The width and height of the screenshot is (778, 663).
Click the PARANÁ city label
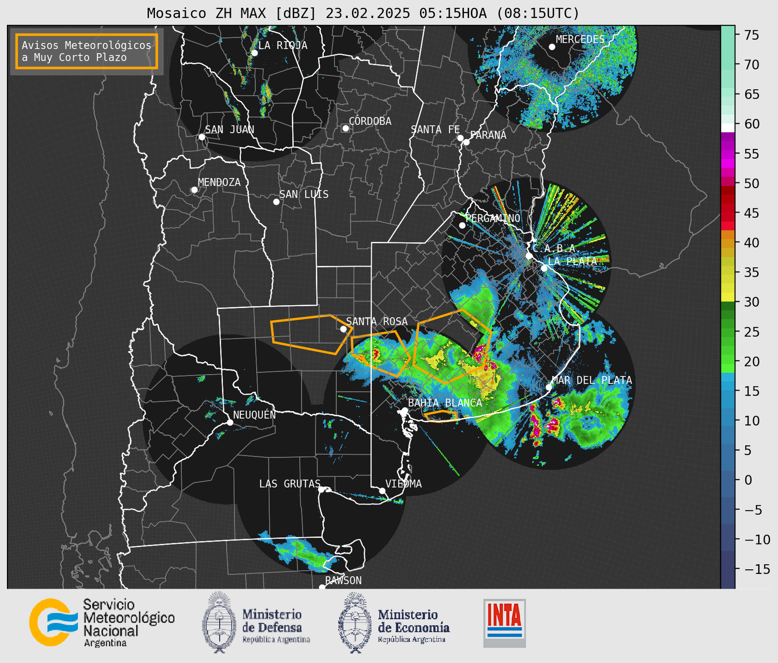(488, 135)
